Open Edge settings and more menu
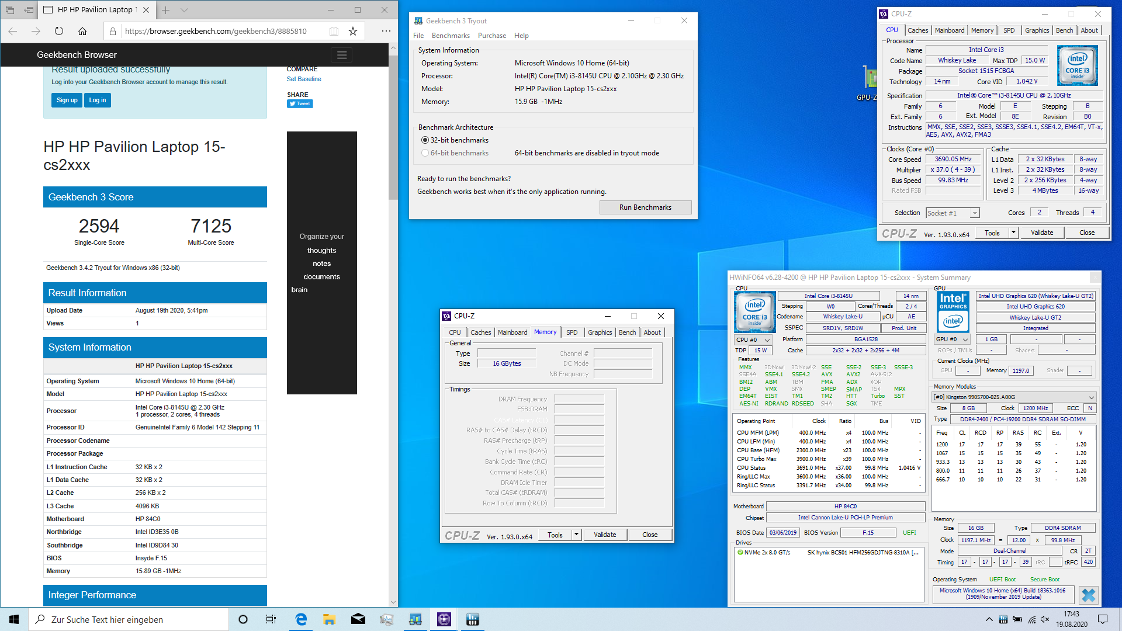The height and width of the screenshot is (631, 1122). (386, 31)
